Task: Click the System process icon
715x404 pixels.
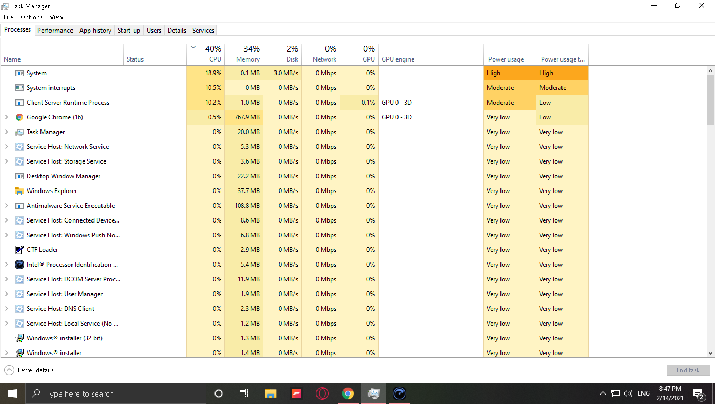Action: click(19, 73)
